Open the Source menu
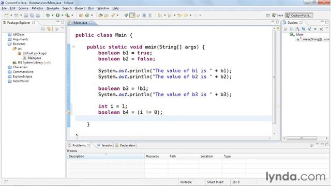 pyautogui.click(x=23, y=8)
